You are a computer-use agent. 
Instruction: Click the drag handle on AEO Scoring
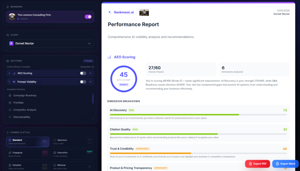pos(9,73)
